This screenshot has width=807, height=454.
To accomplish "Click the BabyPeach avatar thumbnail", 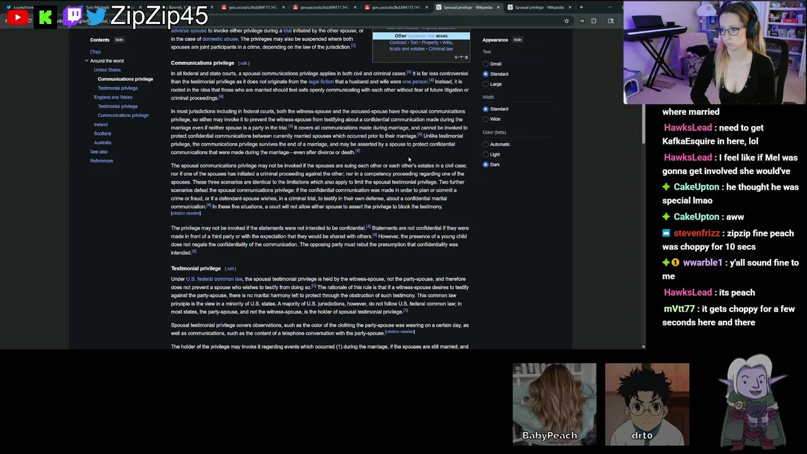I will 554,404.
